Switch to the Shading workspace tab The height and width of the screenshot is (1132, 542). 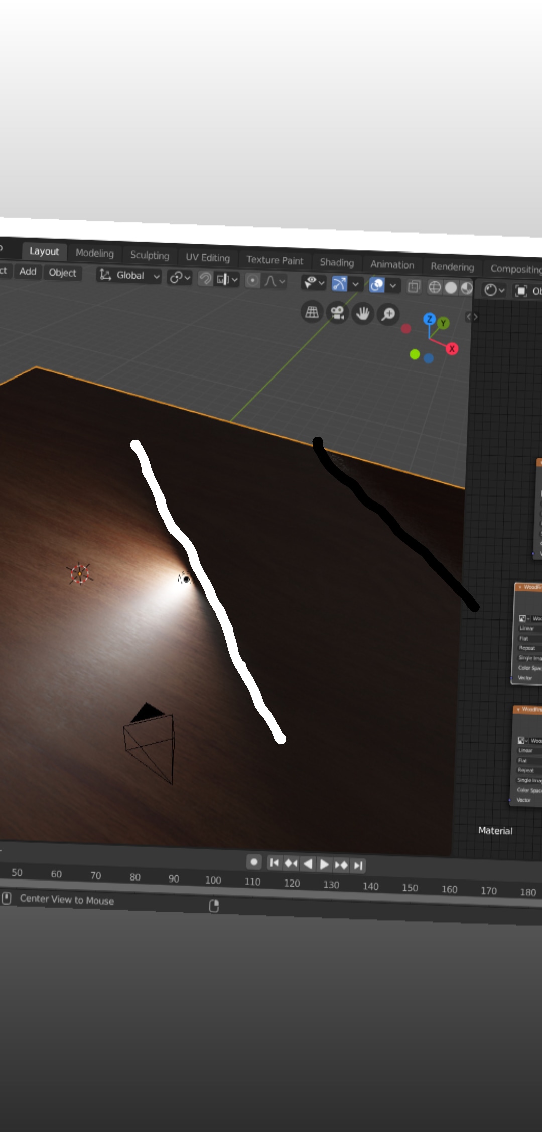click(337, 262)
